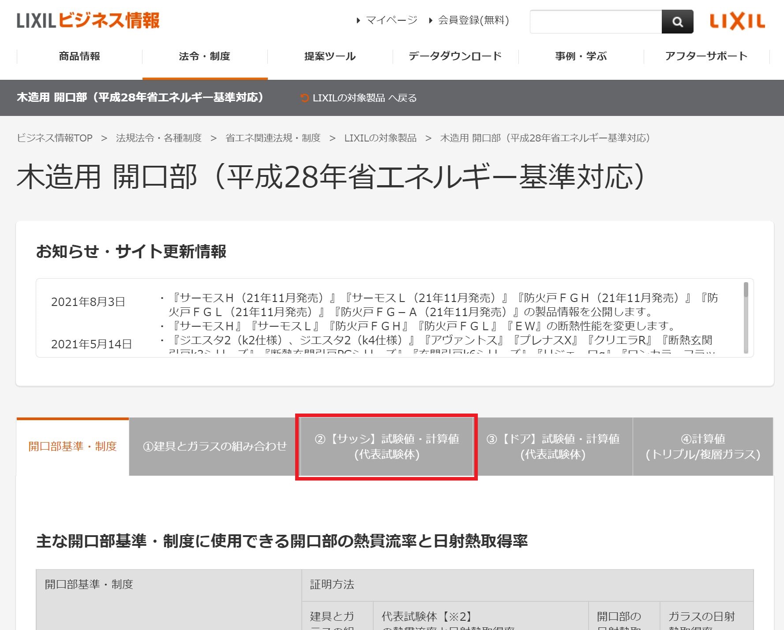Click inside the search input box

tap(596, 21)
